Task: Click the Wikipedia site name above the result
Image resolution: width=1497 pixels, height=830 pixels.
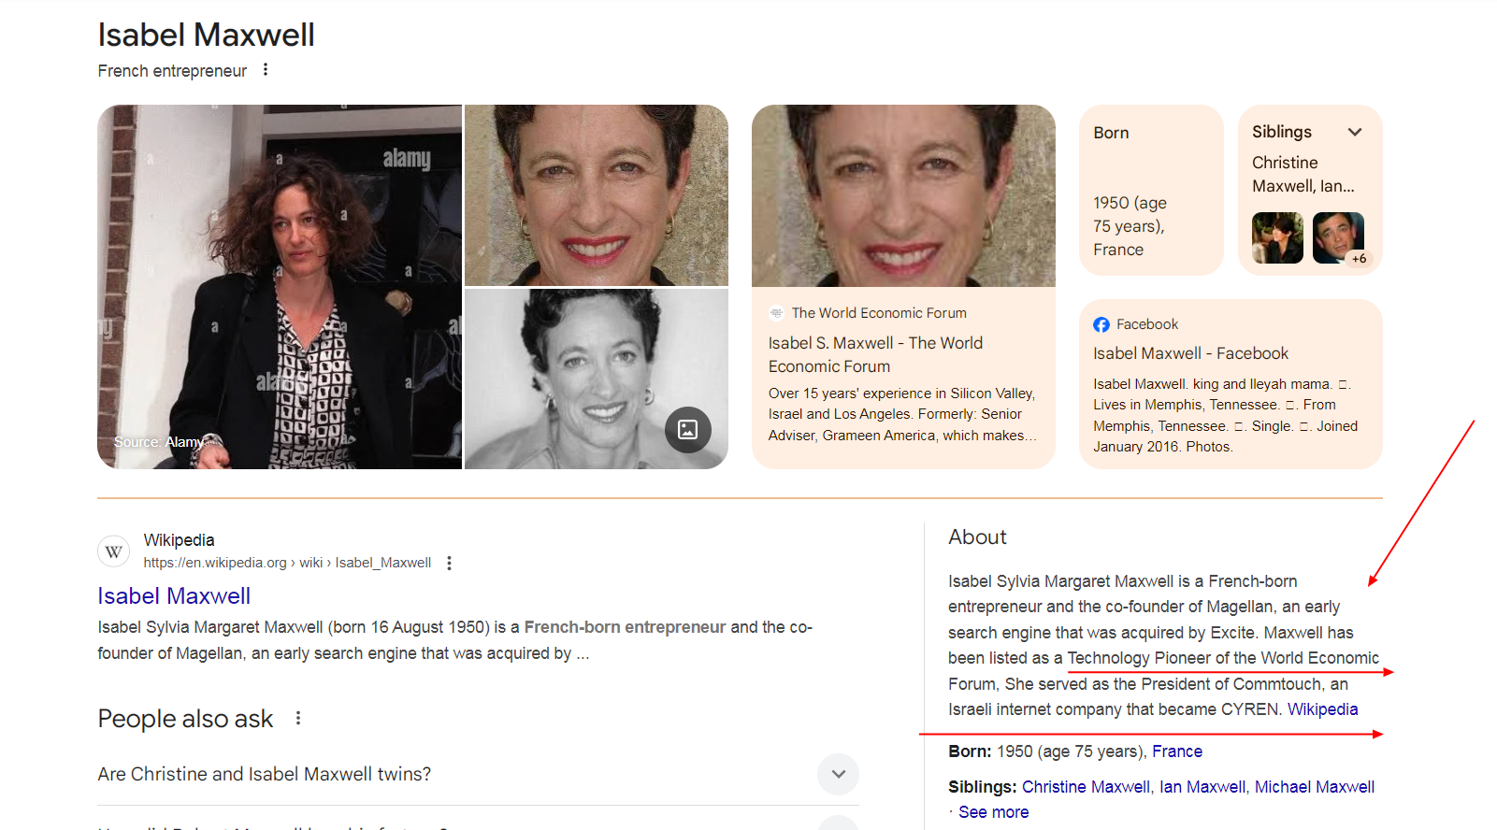Action: pos(179,540)
